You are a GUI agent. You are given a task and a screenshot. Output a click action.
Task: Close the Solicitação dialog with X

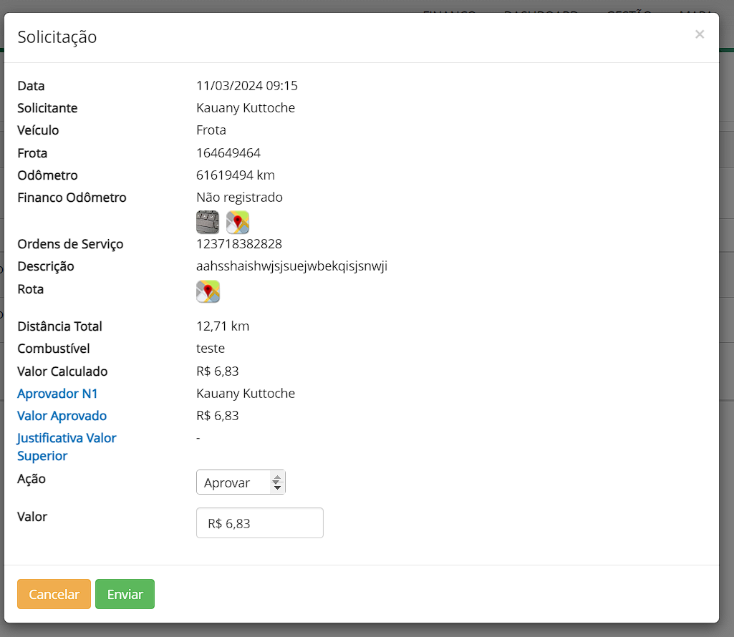[700, 34]
